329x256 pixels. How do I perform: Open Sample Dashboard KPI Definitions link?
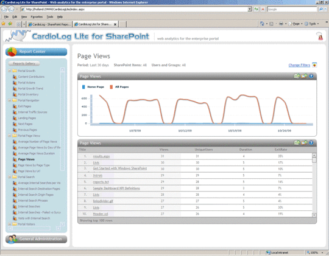point(116,188)
